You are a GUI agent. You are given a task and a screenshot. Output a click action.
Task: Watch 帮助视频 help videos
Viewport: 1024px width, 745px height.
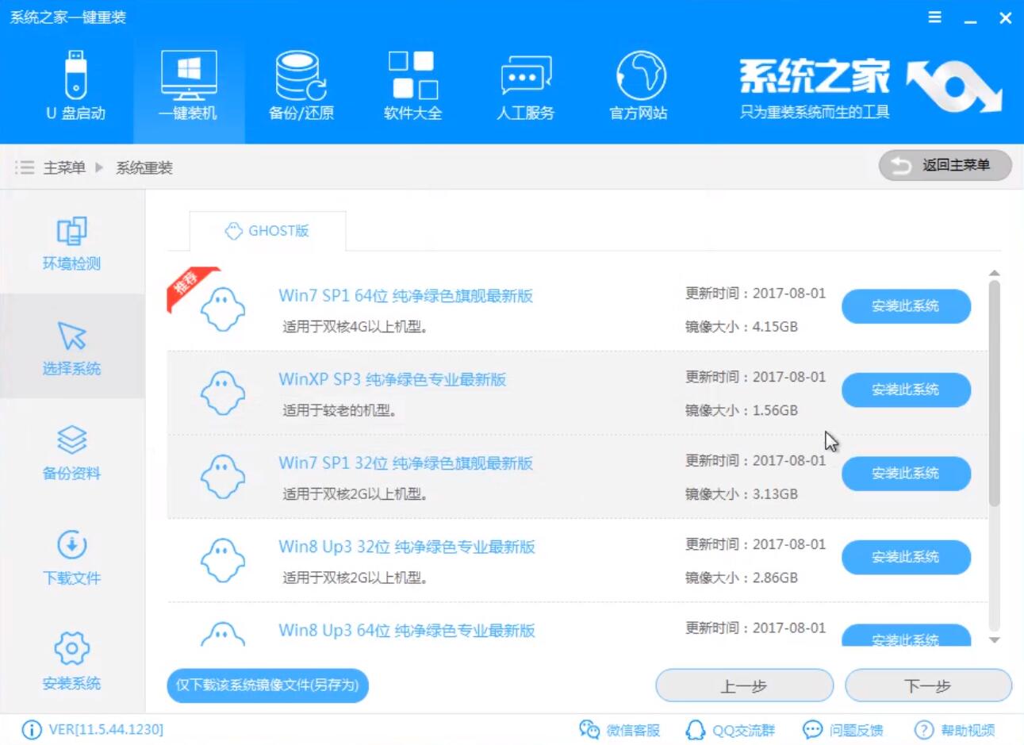pos(949,729)
